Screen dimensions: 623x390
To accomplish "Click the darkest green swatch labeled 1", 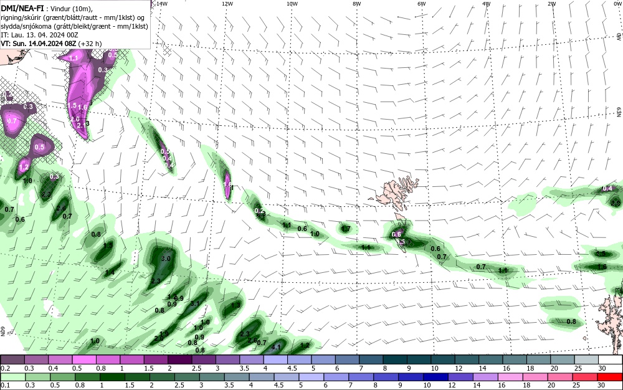I will (x=112, y=377).
